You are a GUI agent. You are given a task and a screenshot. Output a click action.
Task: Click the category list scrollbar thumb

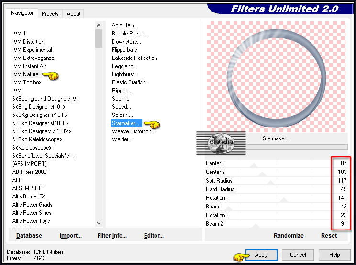point(99,38)
